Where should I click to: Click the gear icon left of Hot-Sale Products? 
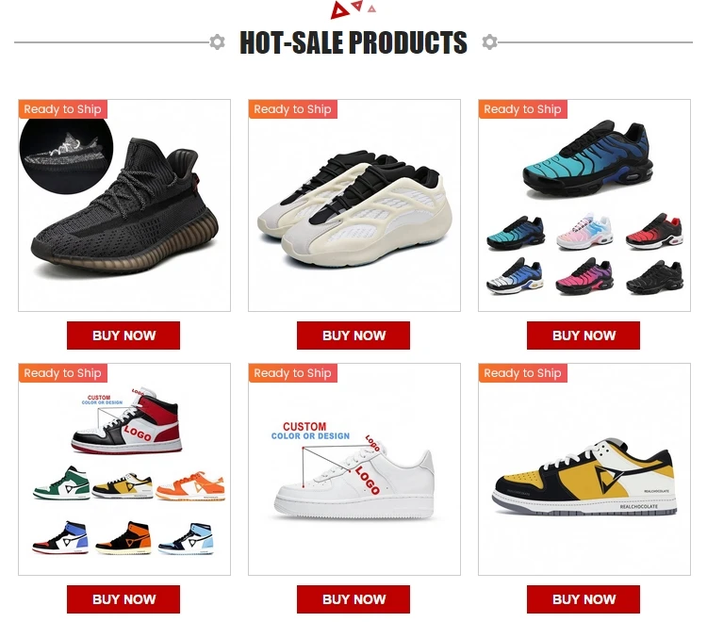[x=218, y=41]
